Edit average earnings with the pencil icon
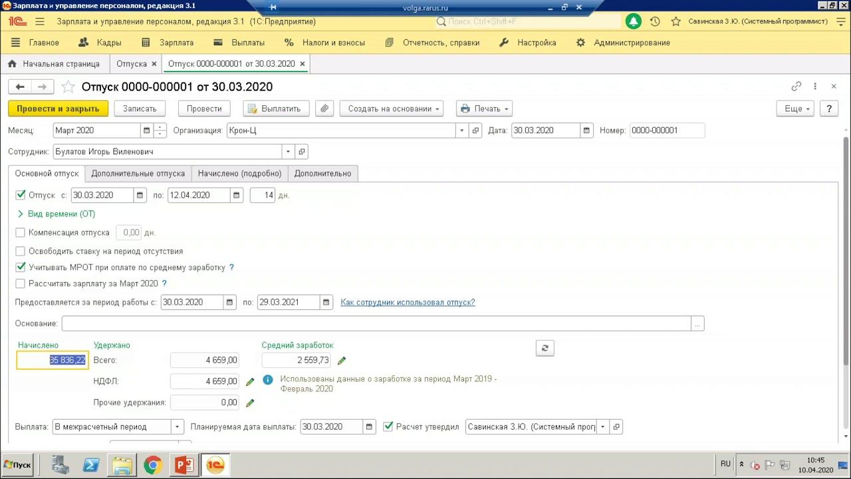The image size is (851, 479). click(342, 361)
